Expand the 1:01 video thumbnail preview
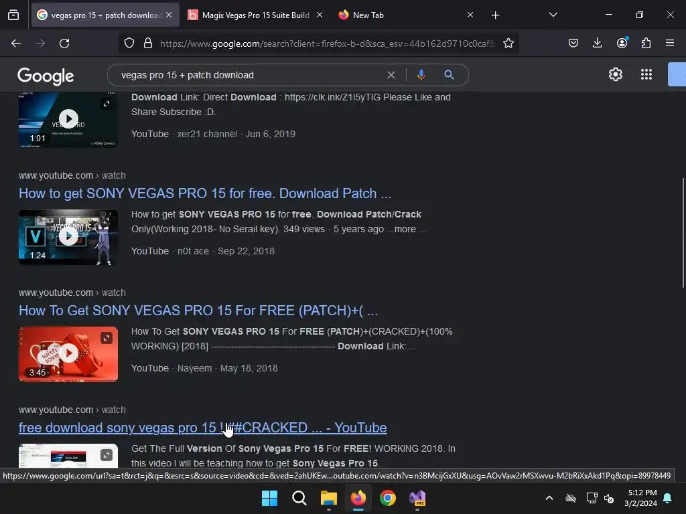 [x=107, y=104]
